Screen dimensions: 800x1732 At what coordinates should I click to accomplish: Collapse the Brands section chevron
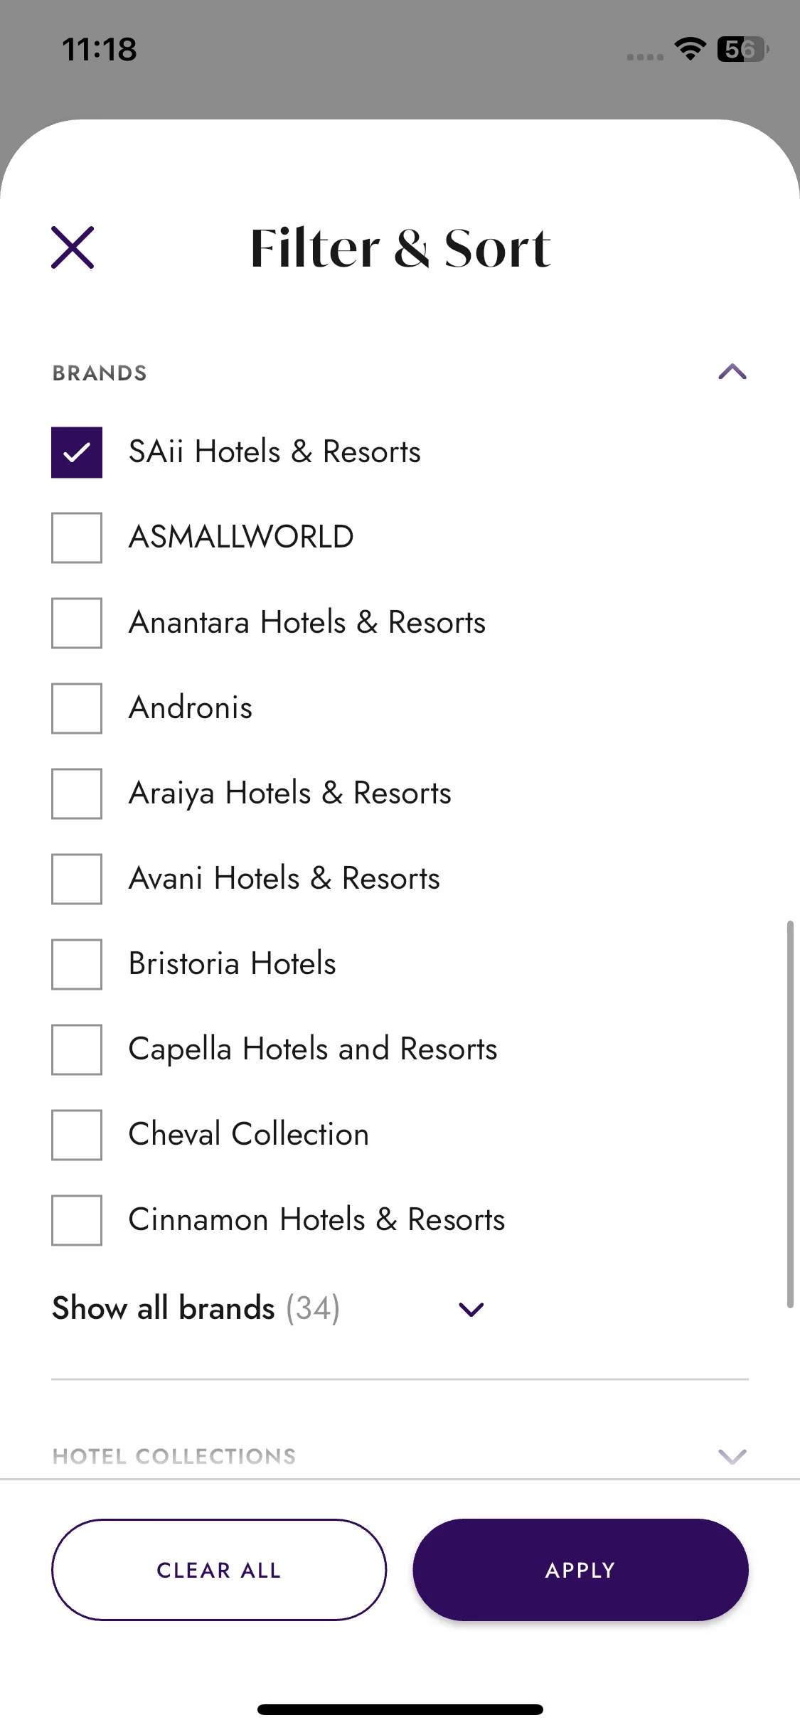732,372
